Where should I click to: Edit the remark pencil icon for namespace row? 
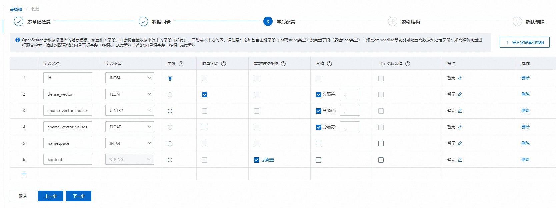click(x=460, y=143)
